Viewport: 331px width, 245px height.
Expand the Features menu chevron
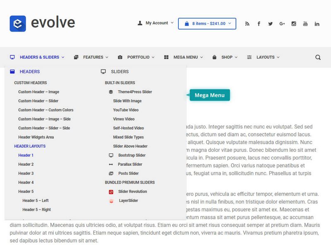(x=107, y=57)
